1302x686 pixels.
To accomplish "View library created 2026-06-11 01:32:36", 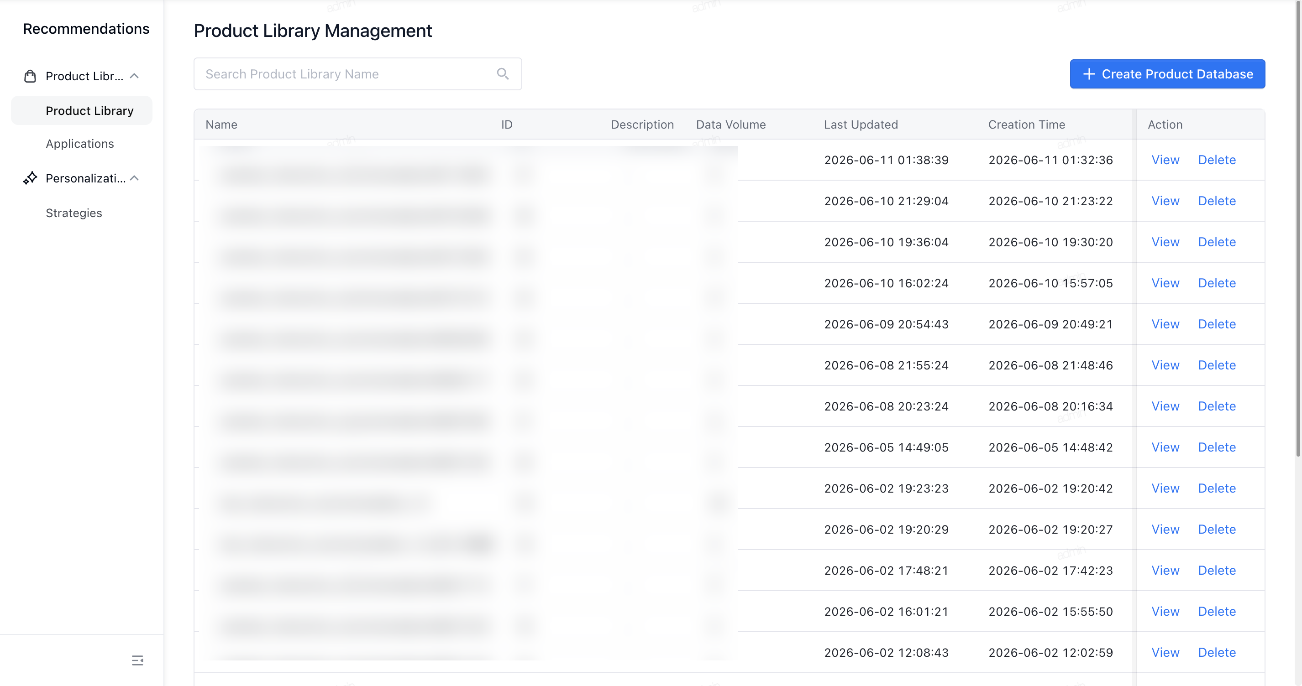I will click(1165, 160).
